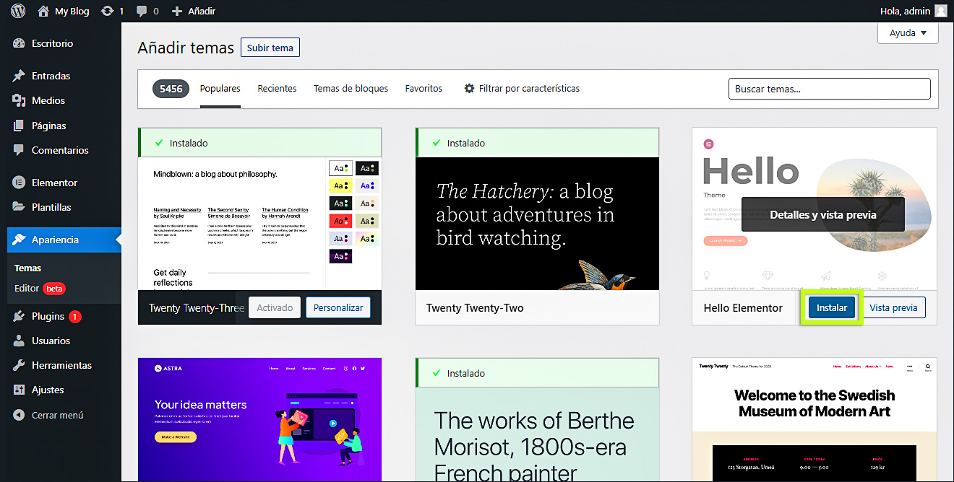Click the admin user avatar
954x482 pixels.
coord(940,11)
